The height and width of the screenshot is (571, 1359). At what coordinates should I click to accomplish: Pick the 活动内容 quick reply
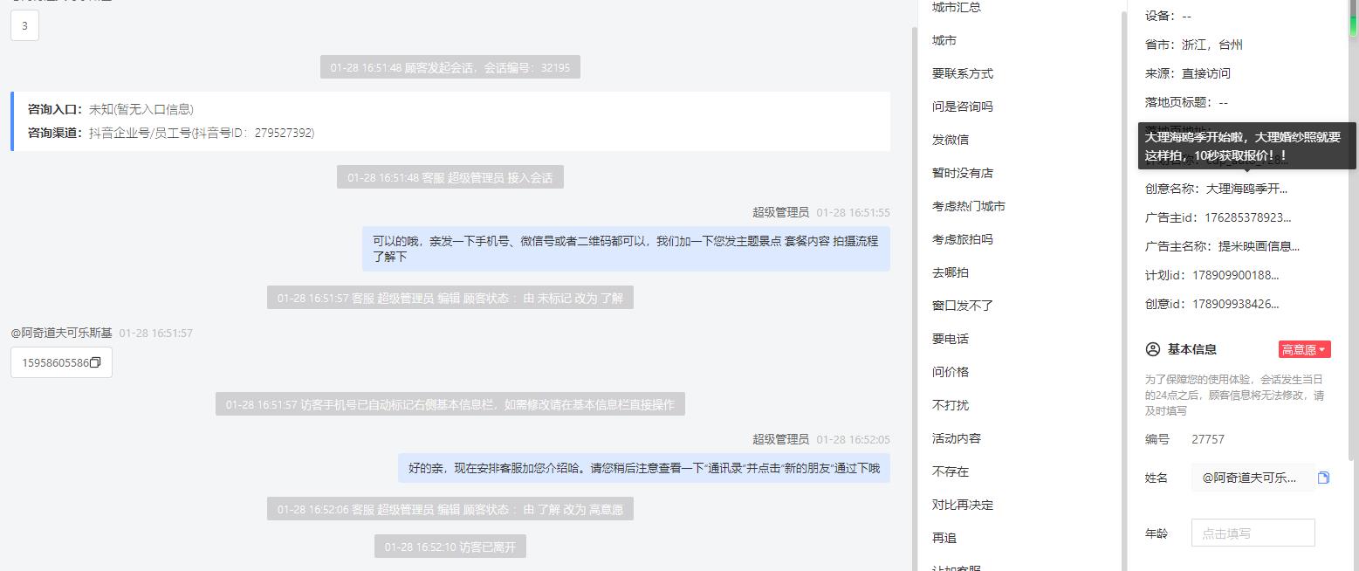click(x=957, y=438)
